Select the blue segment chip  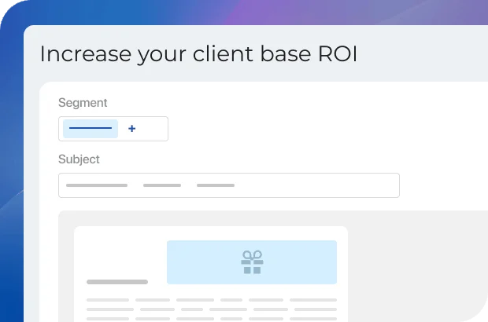[91, 129]
